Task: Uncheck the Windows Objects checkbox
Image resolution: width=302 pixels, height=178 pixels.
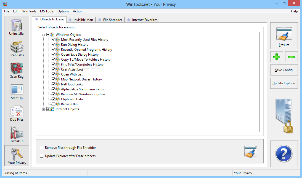Action: click(x=48, y=35)
